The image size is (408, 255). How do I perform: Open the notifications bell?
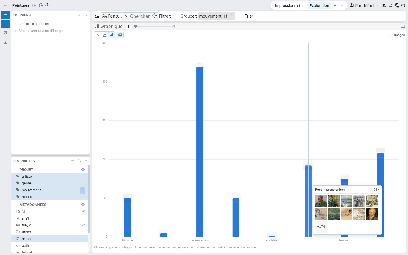click(391, 5)
